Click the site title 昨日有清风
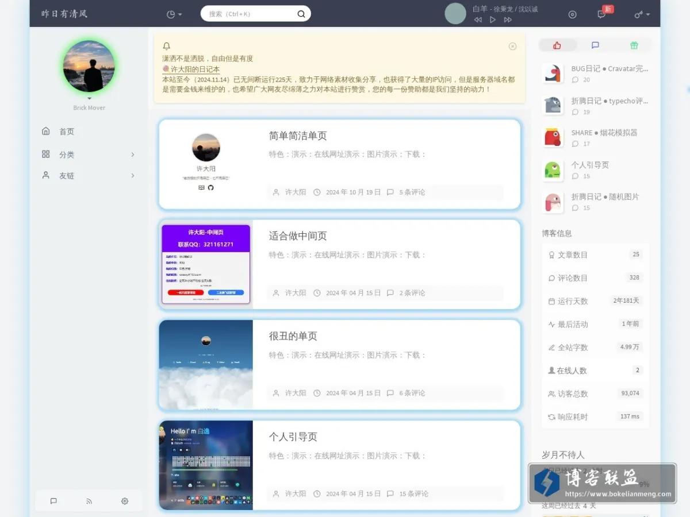This screenshot has width=690, height=517. pyautogui.click(x=64, y=14)
